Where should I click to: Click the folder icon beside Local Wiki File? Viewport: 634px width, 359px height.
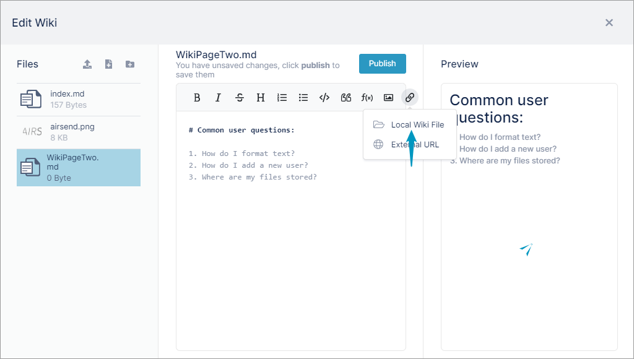click(378, 124)
